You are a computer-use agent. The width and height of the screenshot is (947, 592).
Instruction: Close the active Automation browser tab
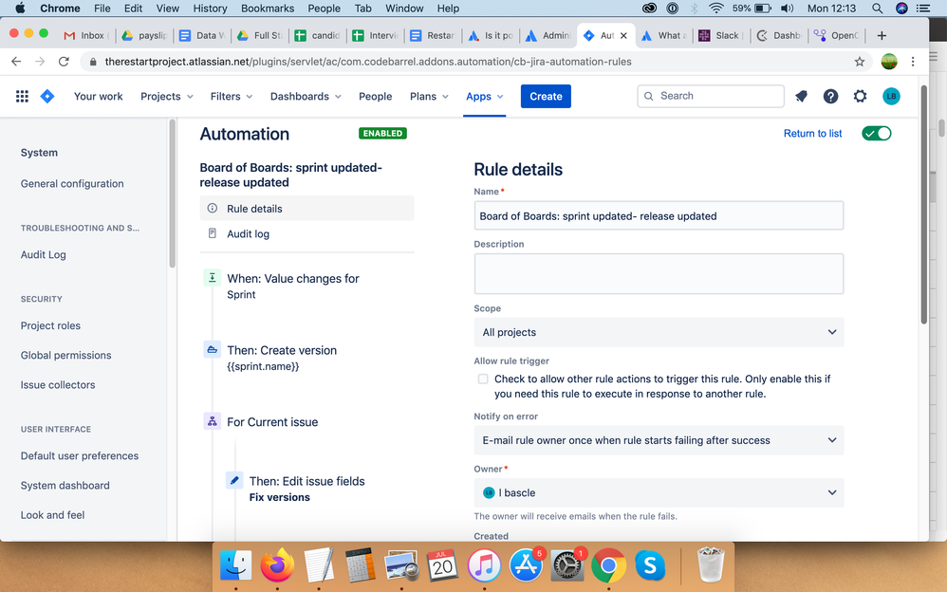(623, 36)
